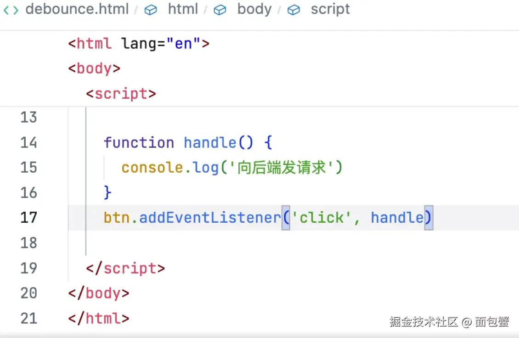The width and height of the screenshot is (519, 338).
Task: Place cursor on function handle name
Action: tap(210, 143)
